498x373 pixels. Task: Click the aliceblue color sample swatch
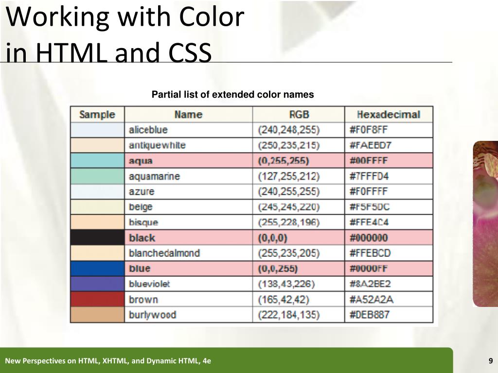(x=97, y=130)
